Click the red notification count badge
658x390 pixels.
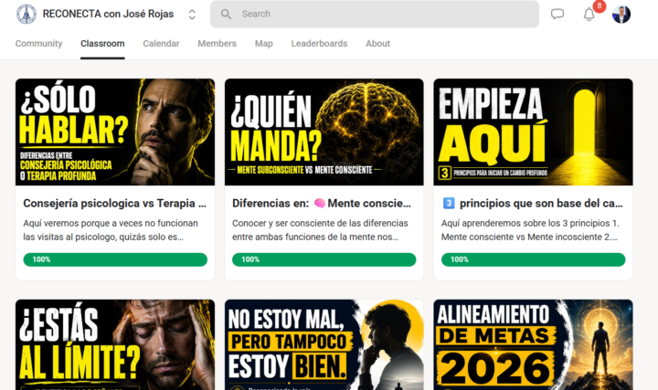coord(600,6)
